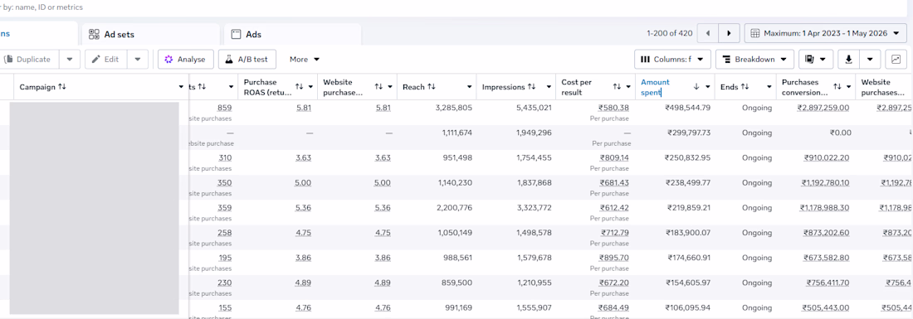913x319 pixels.
Task: Sort by Impressions column arrows
Action: [x=531, y=87]
